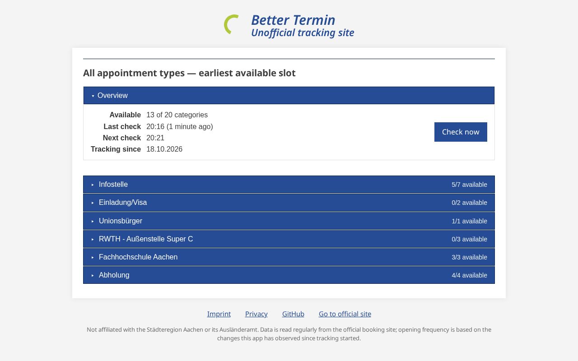Click '3/3 available' on Fachhochschule row
Viewport: 578px width, 361px height.
tap(470, 257)
